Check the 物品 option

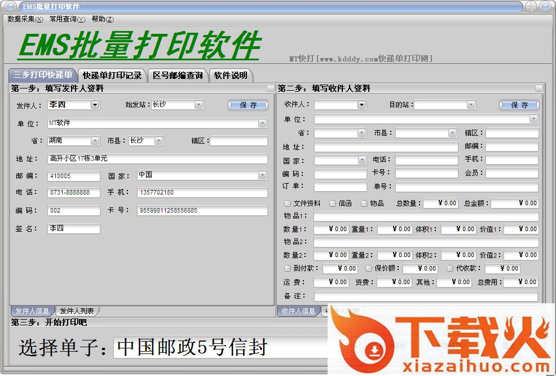click(364, 204)
